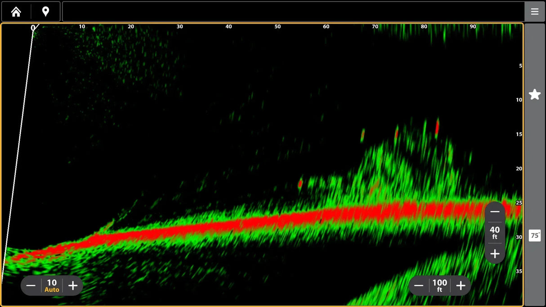Zoom in using the plus icon above 40 ft
546x307 pixels.
[495, 254]
